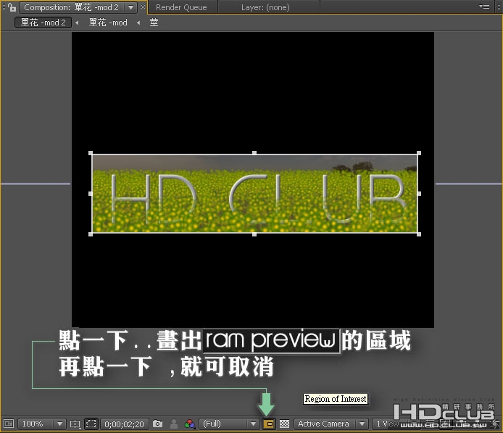Image resolution: width=503 pixels, height=433 pixels.
Task: Select the 單花 -mod 2 breadcrumb
Action: tap(43, 22)
